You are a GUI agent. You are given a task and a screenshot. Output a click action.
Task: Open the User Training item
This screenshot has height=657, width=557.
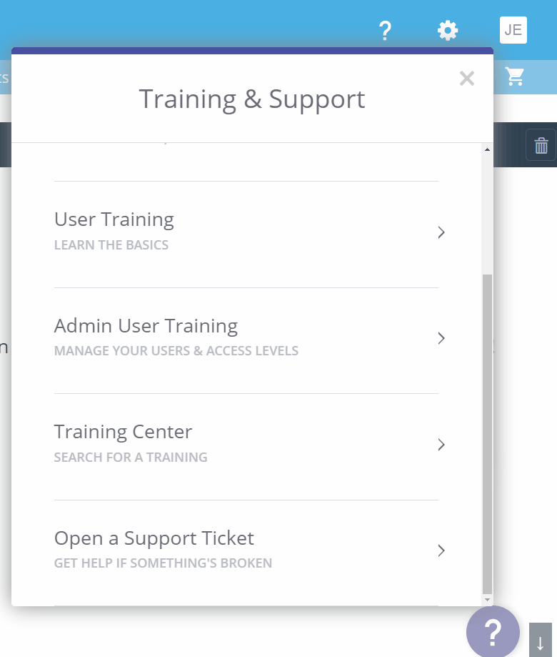point(114,219)
